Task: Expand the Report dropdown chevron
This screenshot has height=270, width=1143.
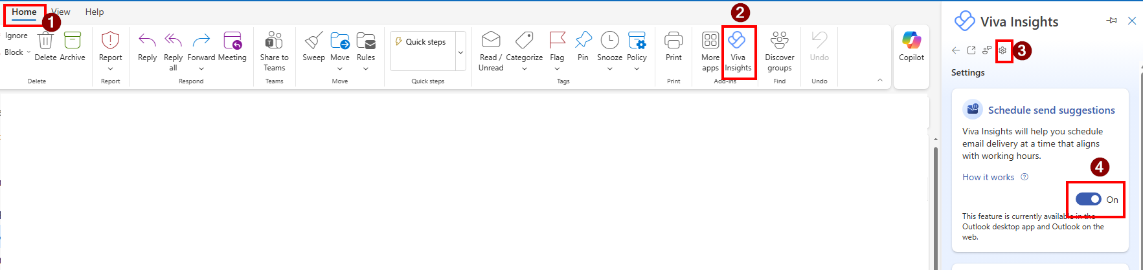Action: 111,68
